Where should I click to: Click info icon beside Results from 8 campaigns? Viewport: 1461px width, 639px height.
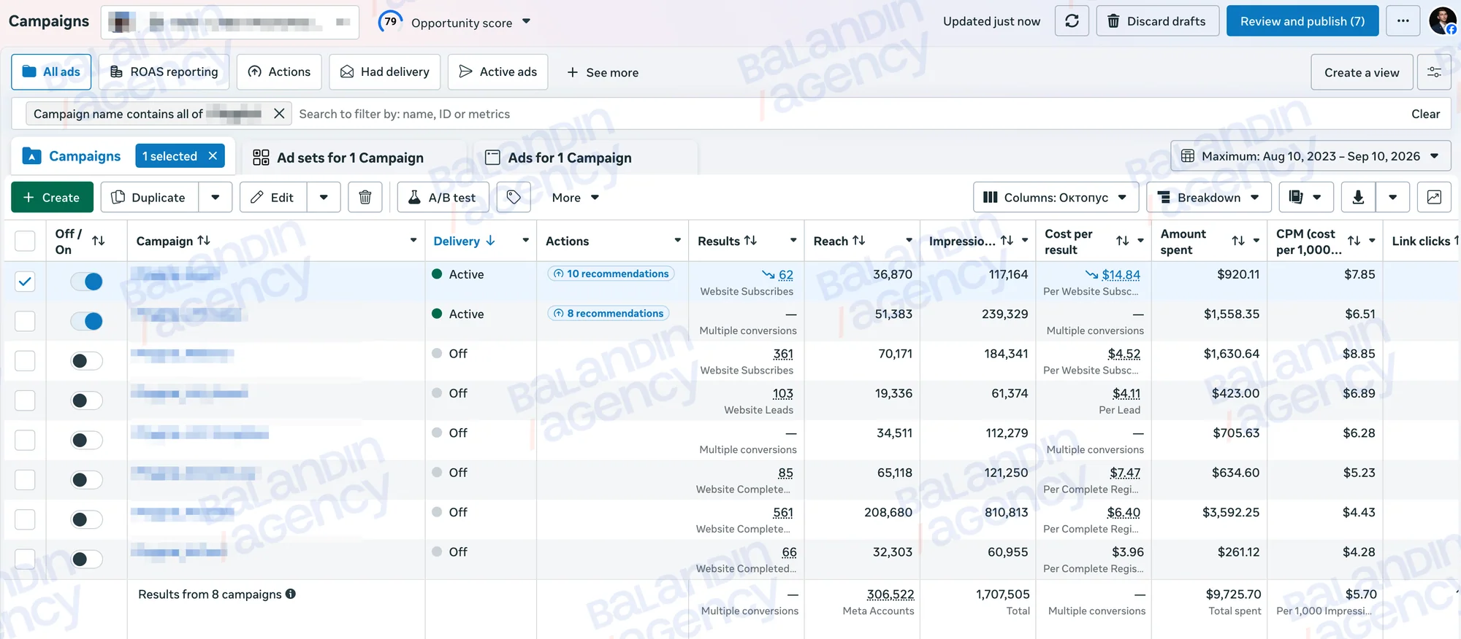pyautogui.click(x=291, y=594)
